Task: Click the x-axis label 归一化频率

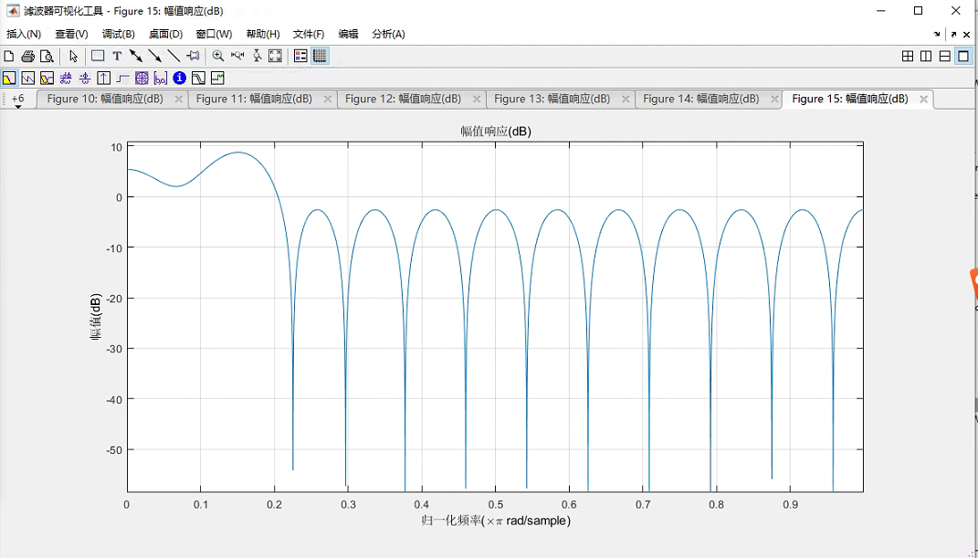Action: 496,521
